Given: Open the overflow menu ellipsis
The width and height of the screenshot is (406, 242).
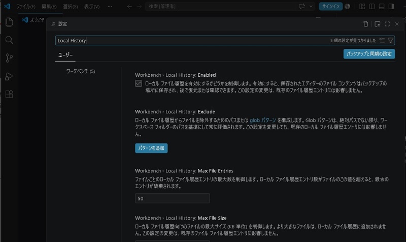Looking at the screenshot, I should pos(110,7).
